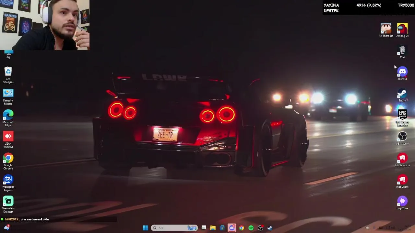Click the TRY5000 goal amount
Viewport: 415px width, 233px height.
406,5
